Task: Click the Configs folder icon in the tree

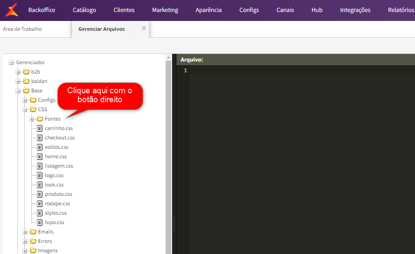Action: pyautogui.click(x=33, y=100)
